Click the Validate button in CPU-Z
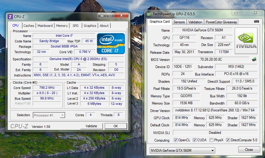This screenshot has width=265, height=158. (92, 126)
